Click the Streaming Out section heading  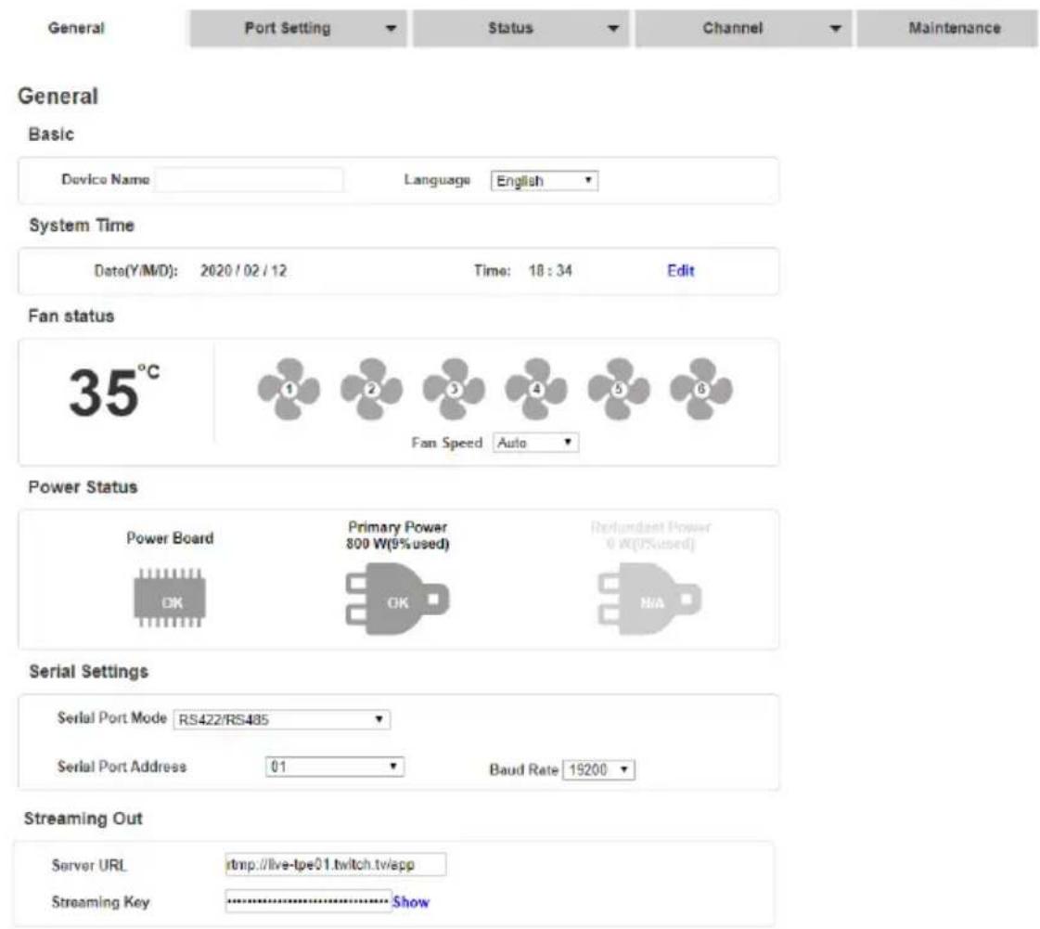[x=83, y=819]
